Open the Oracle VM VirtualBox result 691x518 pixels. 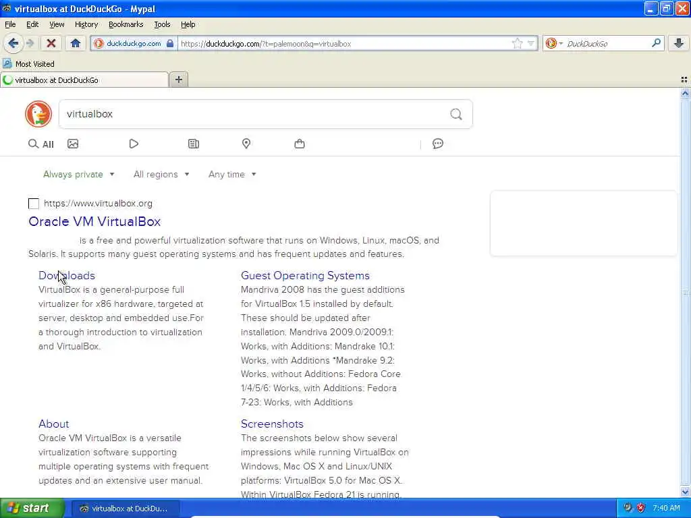[94, 221]
